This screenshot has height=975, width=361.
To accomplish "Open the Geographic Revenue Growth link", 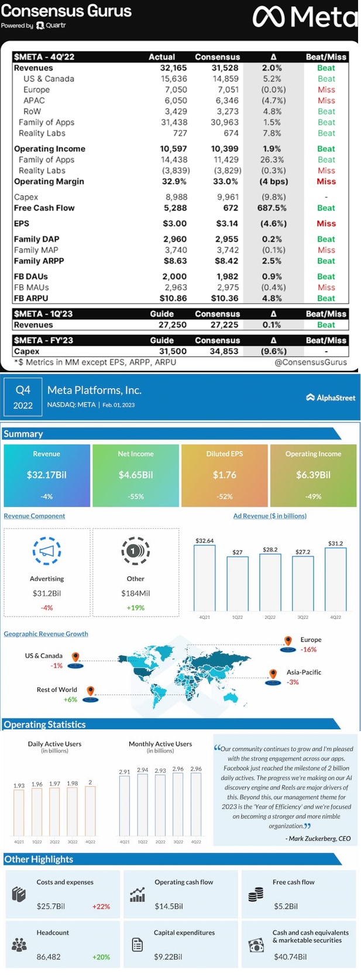I will 46,634.
